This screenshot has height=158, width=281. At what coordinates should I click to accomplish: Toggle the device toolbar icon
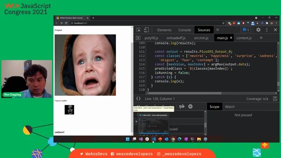click(x=146, y=30)
